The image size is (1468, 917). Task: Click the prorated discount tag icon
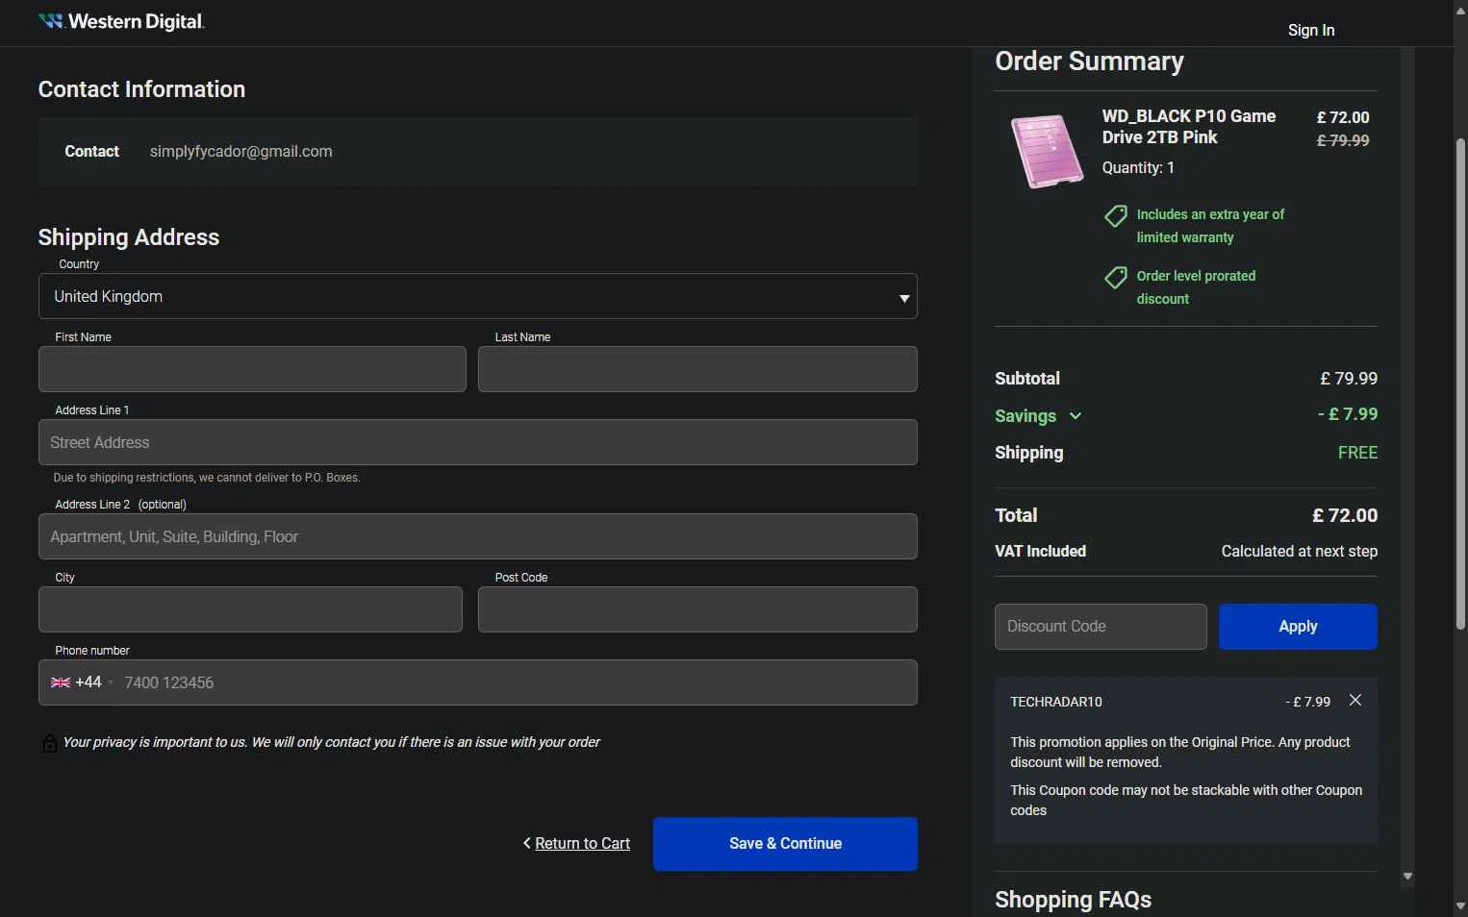tap(1116, 278)
